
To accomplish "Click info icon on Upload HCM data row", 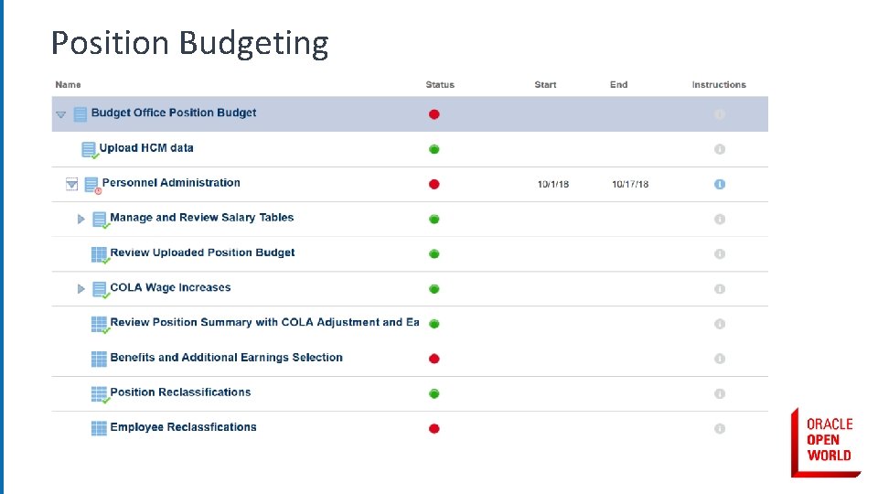I will [719, 149].
